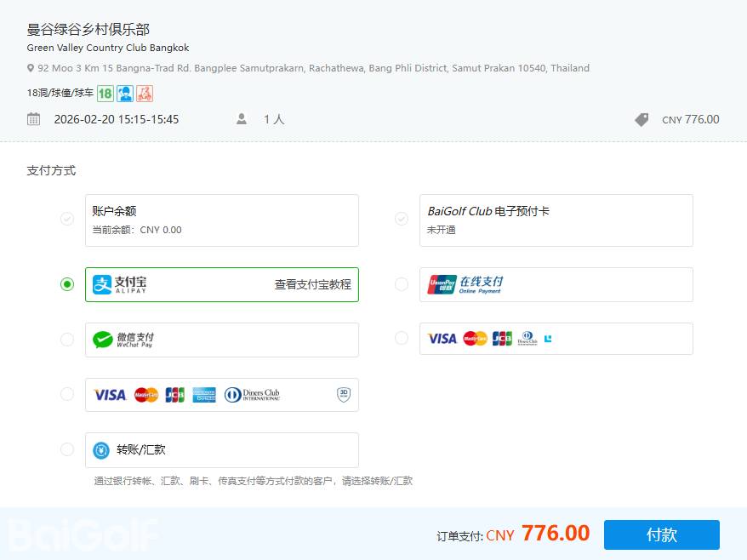Click the price tag icon by CNY 776.00
The width and height of the screenshot is (747, 560).
coord(642,120)
